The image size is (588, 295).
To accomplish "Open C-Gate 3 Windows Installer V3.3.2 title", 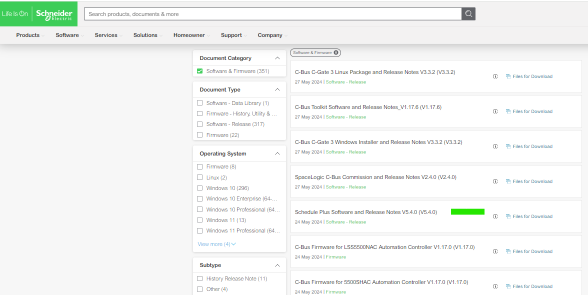I will tap(378, 142).
